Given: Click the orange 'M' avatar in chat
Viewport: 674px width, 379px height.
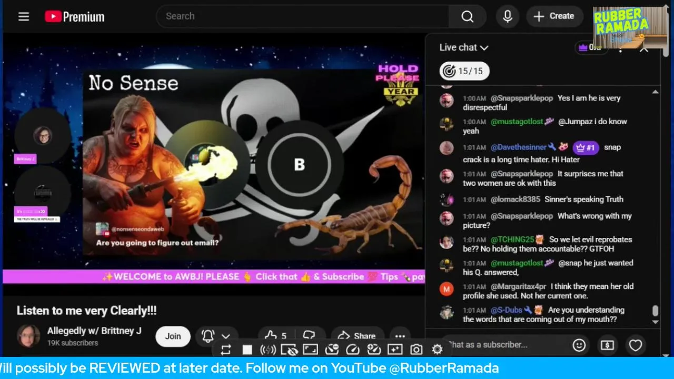Looking at the screenshot, I should 447,289.
